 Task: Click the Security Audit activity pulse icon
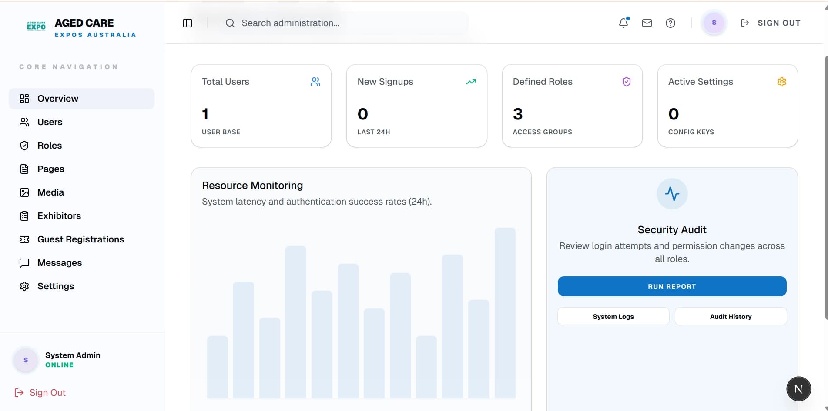(x=672, y=194)
